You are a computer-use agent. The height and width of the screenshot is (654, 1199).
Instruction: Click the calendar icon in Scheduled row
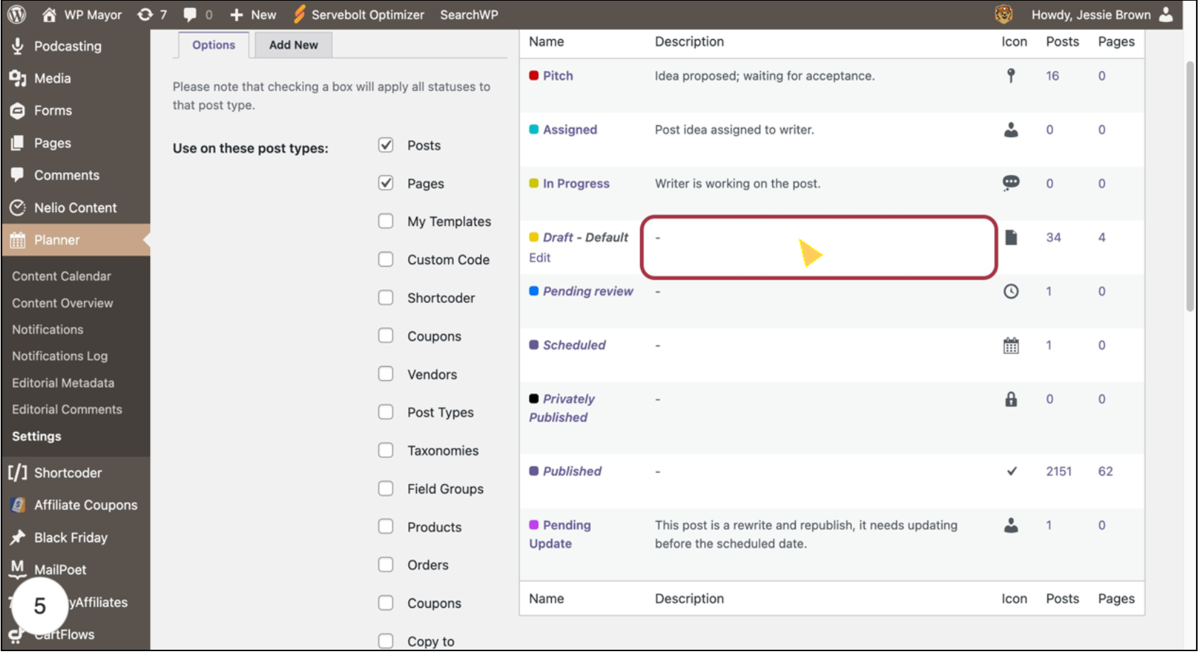coord(1011,345)
